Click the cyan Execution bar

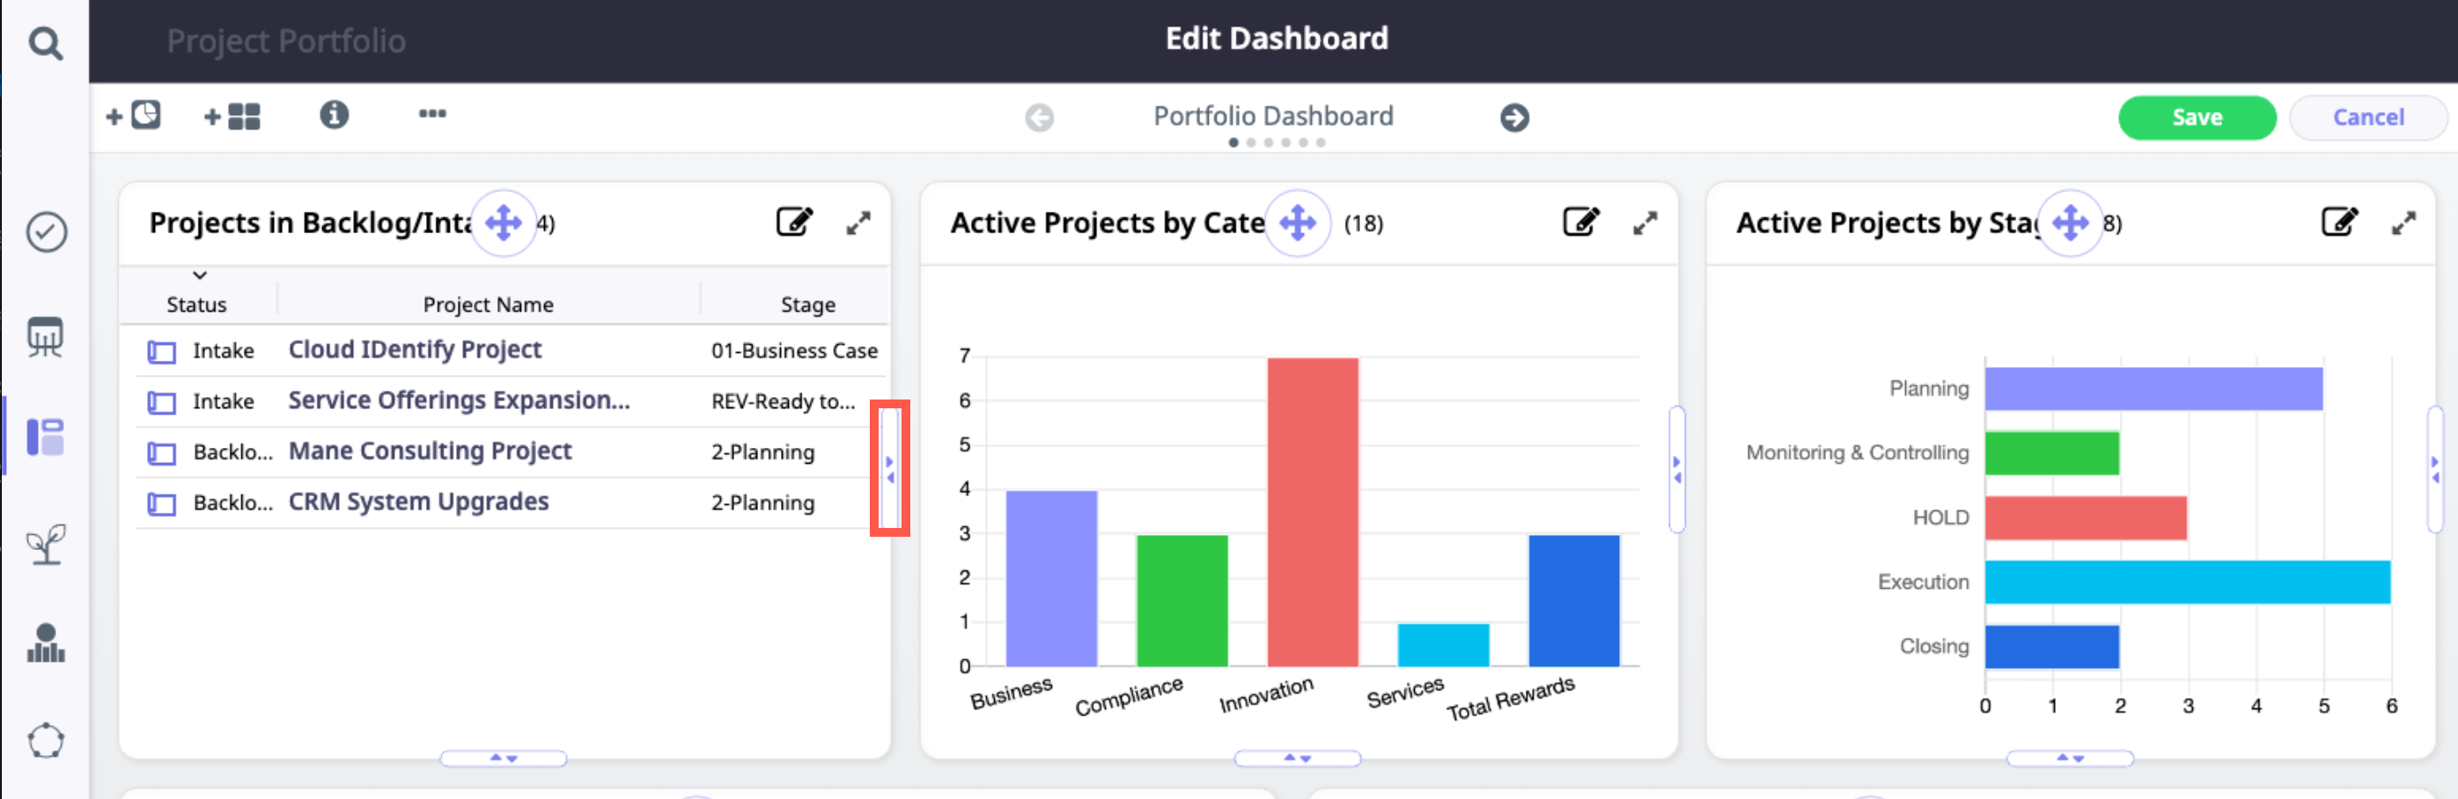[x=2186, y=582]
